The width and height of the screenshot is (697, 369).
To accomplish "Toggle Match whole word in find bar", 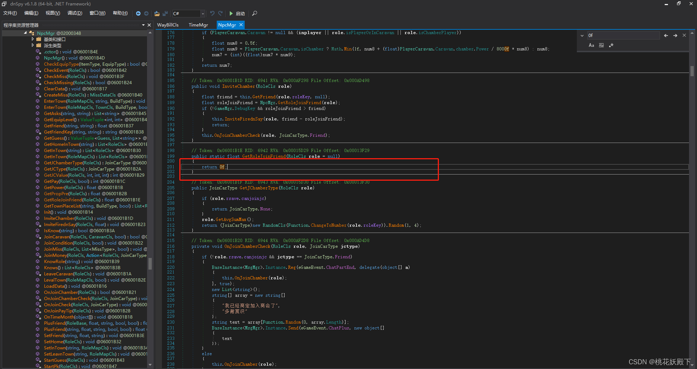I will coord(601,45).
